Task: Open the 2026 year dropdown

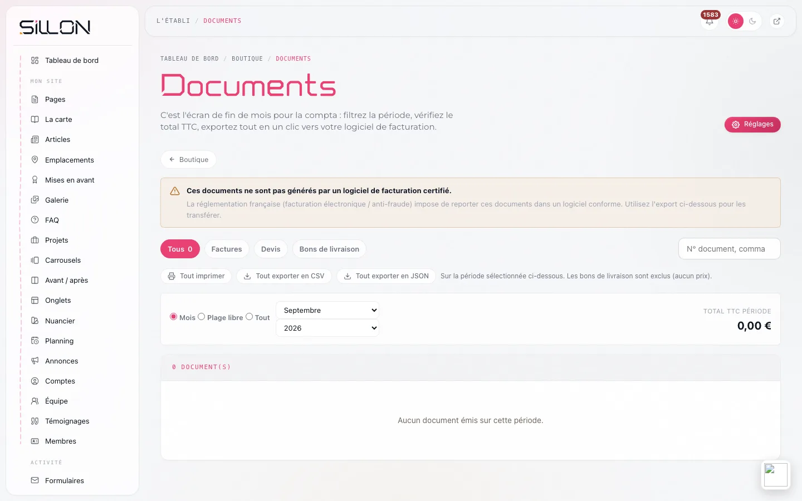Action: click(x=327, y=328)
